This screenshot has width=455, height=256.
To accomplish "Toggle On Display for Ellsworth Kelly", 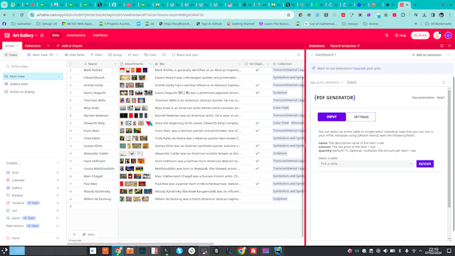I will click(257, 123).
